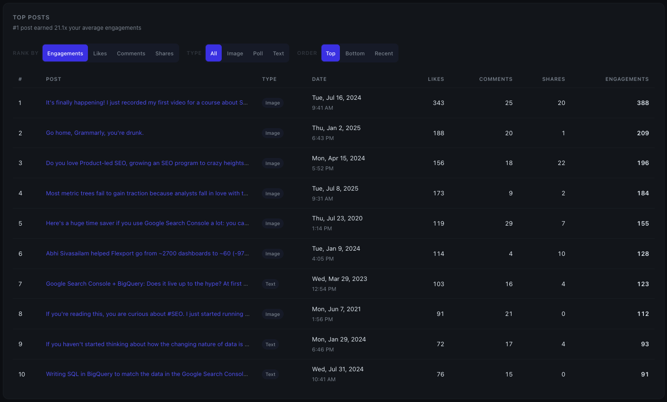Open the Writing SQL in BigQuery post

coord(147,374)
